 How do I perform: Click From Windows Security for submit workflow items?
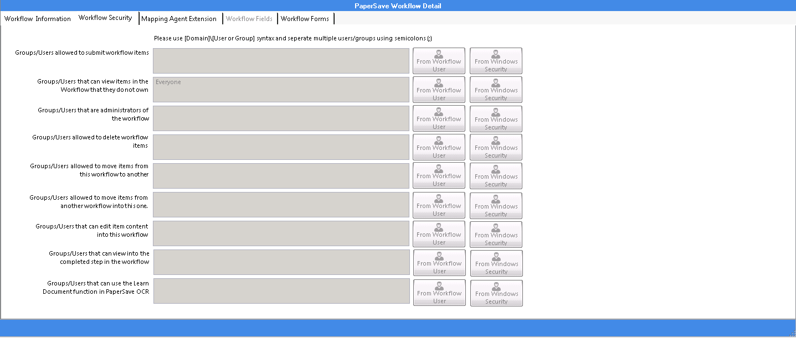click(496, 61)
